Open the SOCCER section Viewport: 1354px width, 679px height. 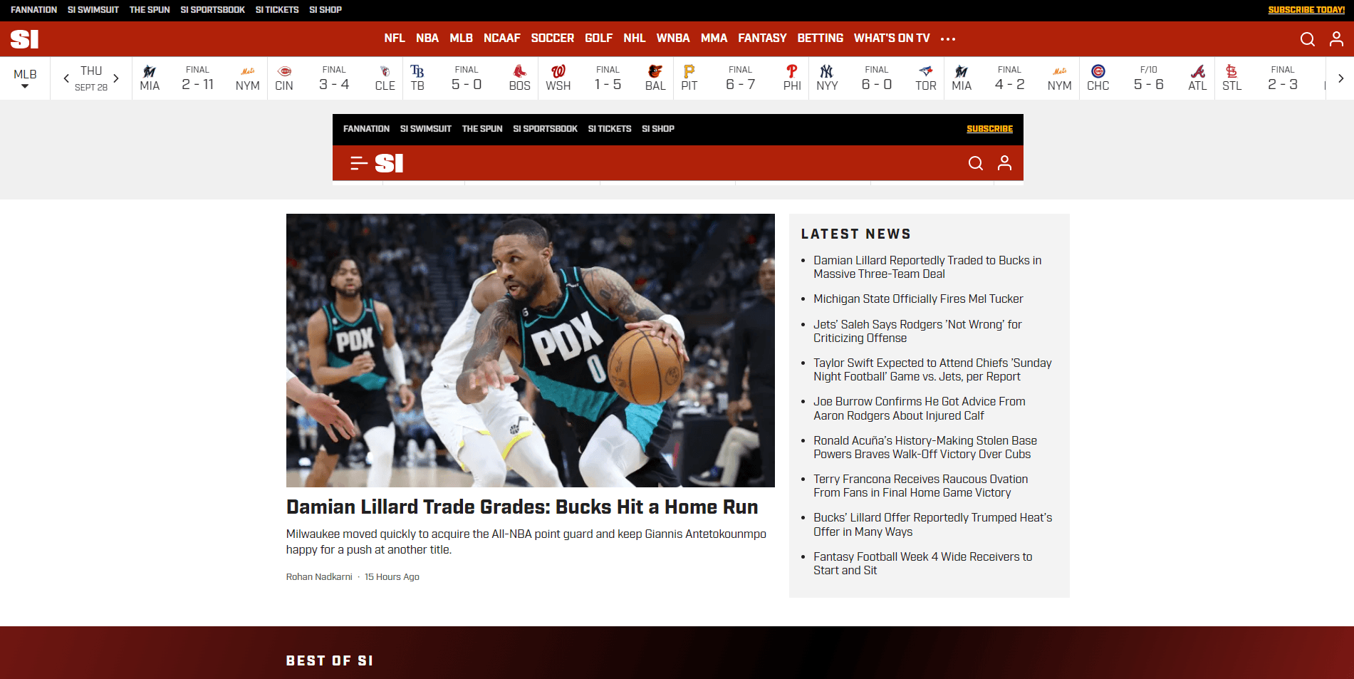pyautogui.click(x=553, y=38)
